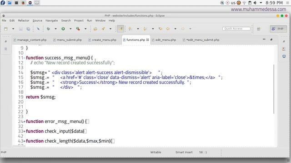Open the Window menu
Screen dimensions: 291x163
(100, 20)
